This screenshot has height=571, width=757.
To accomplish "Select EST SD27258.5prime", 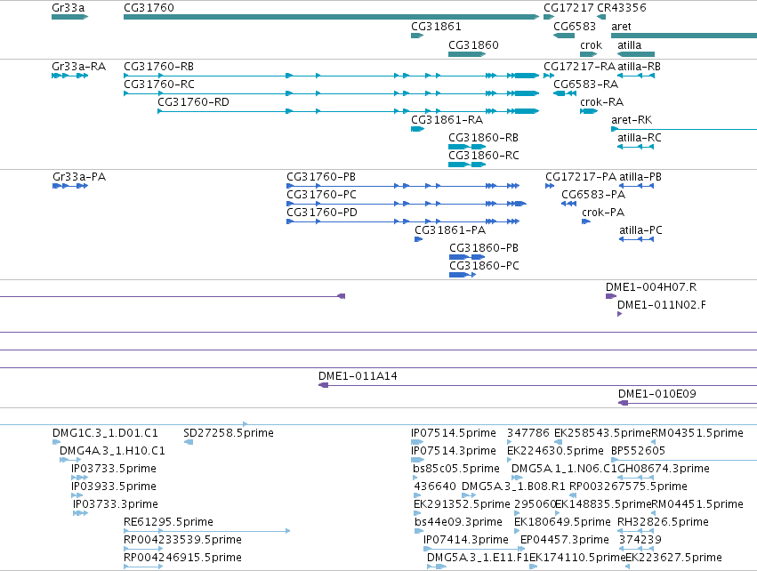I will 229,433.
